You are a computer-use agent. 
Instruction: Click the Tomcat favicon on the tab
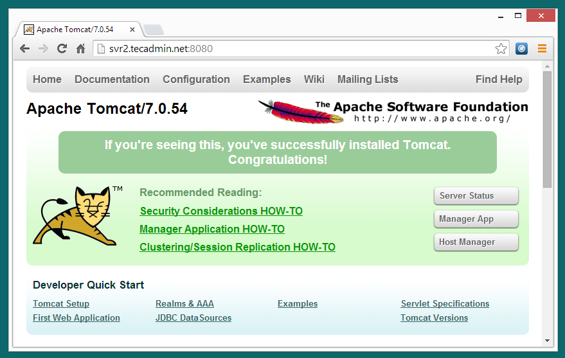(29, 30)
